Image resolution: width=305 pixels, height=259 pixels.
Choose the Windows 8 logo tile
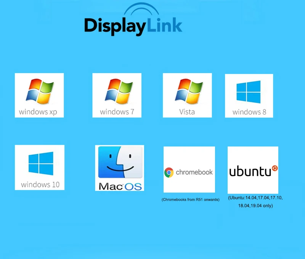pyautogui.click(x=249, y=96)
